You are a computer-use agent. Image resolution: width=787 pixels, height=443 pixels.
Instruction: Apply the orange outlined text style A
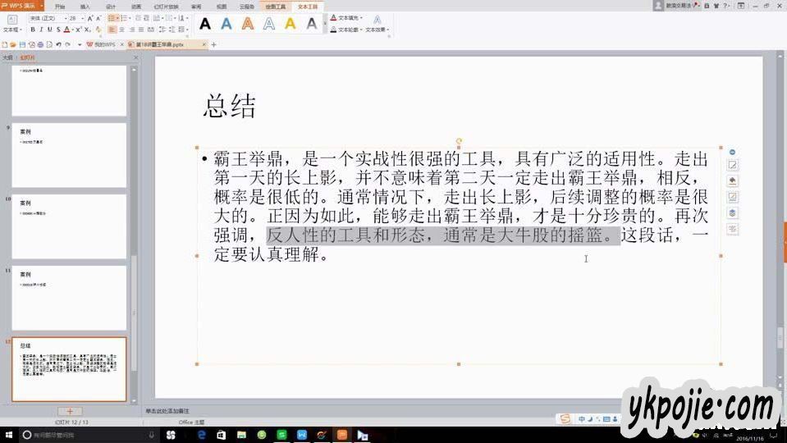point(248,24)
